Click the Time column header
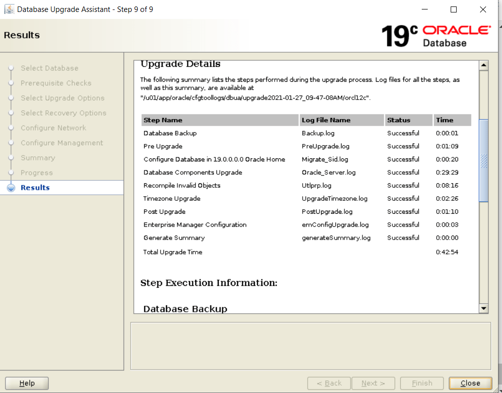502x393 pixels. [445, 120]
